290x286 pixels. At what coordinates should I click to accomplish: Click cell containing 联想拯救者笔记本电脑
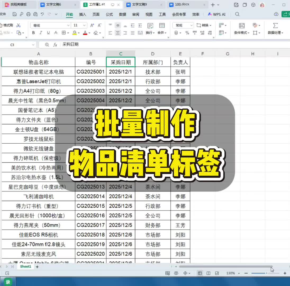(38, 71)
